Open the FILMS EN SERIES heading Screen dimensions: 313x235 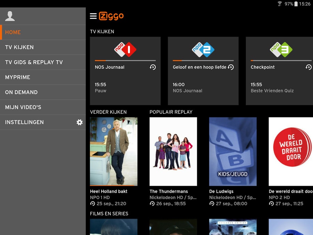[109, 214]
